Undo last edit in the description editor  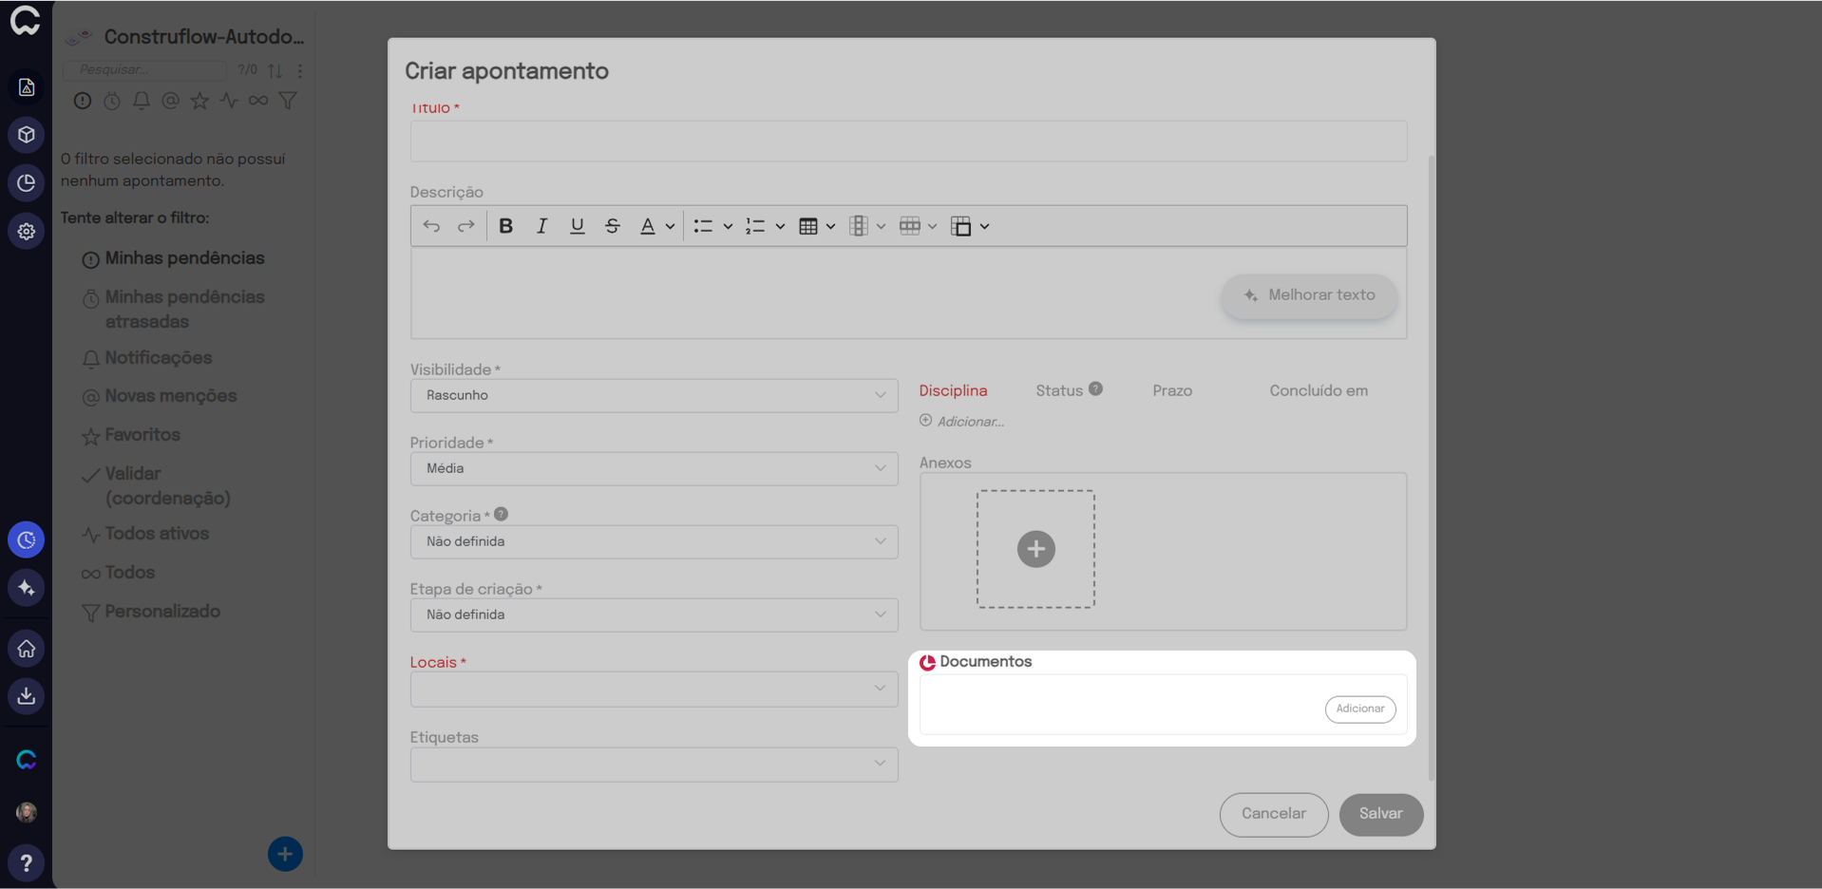(x=431, y=226)
